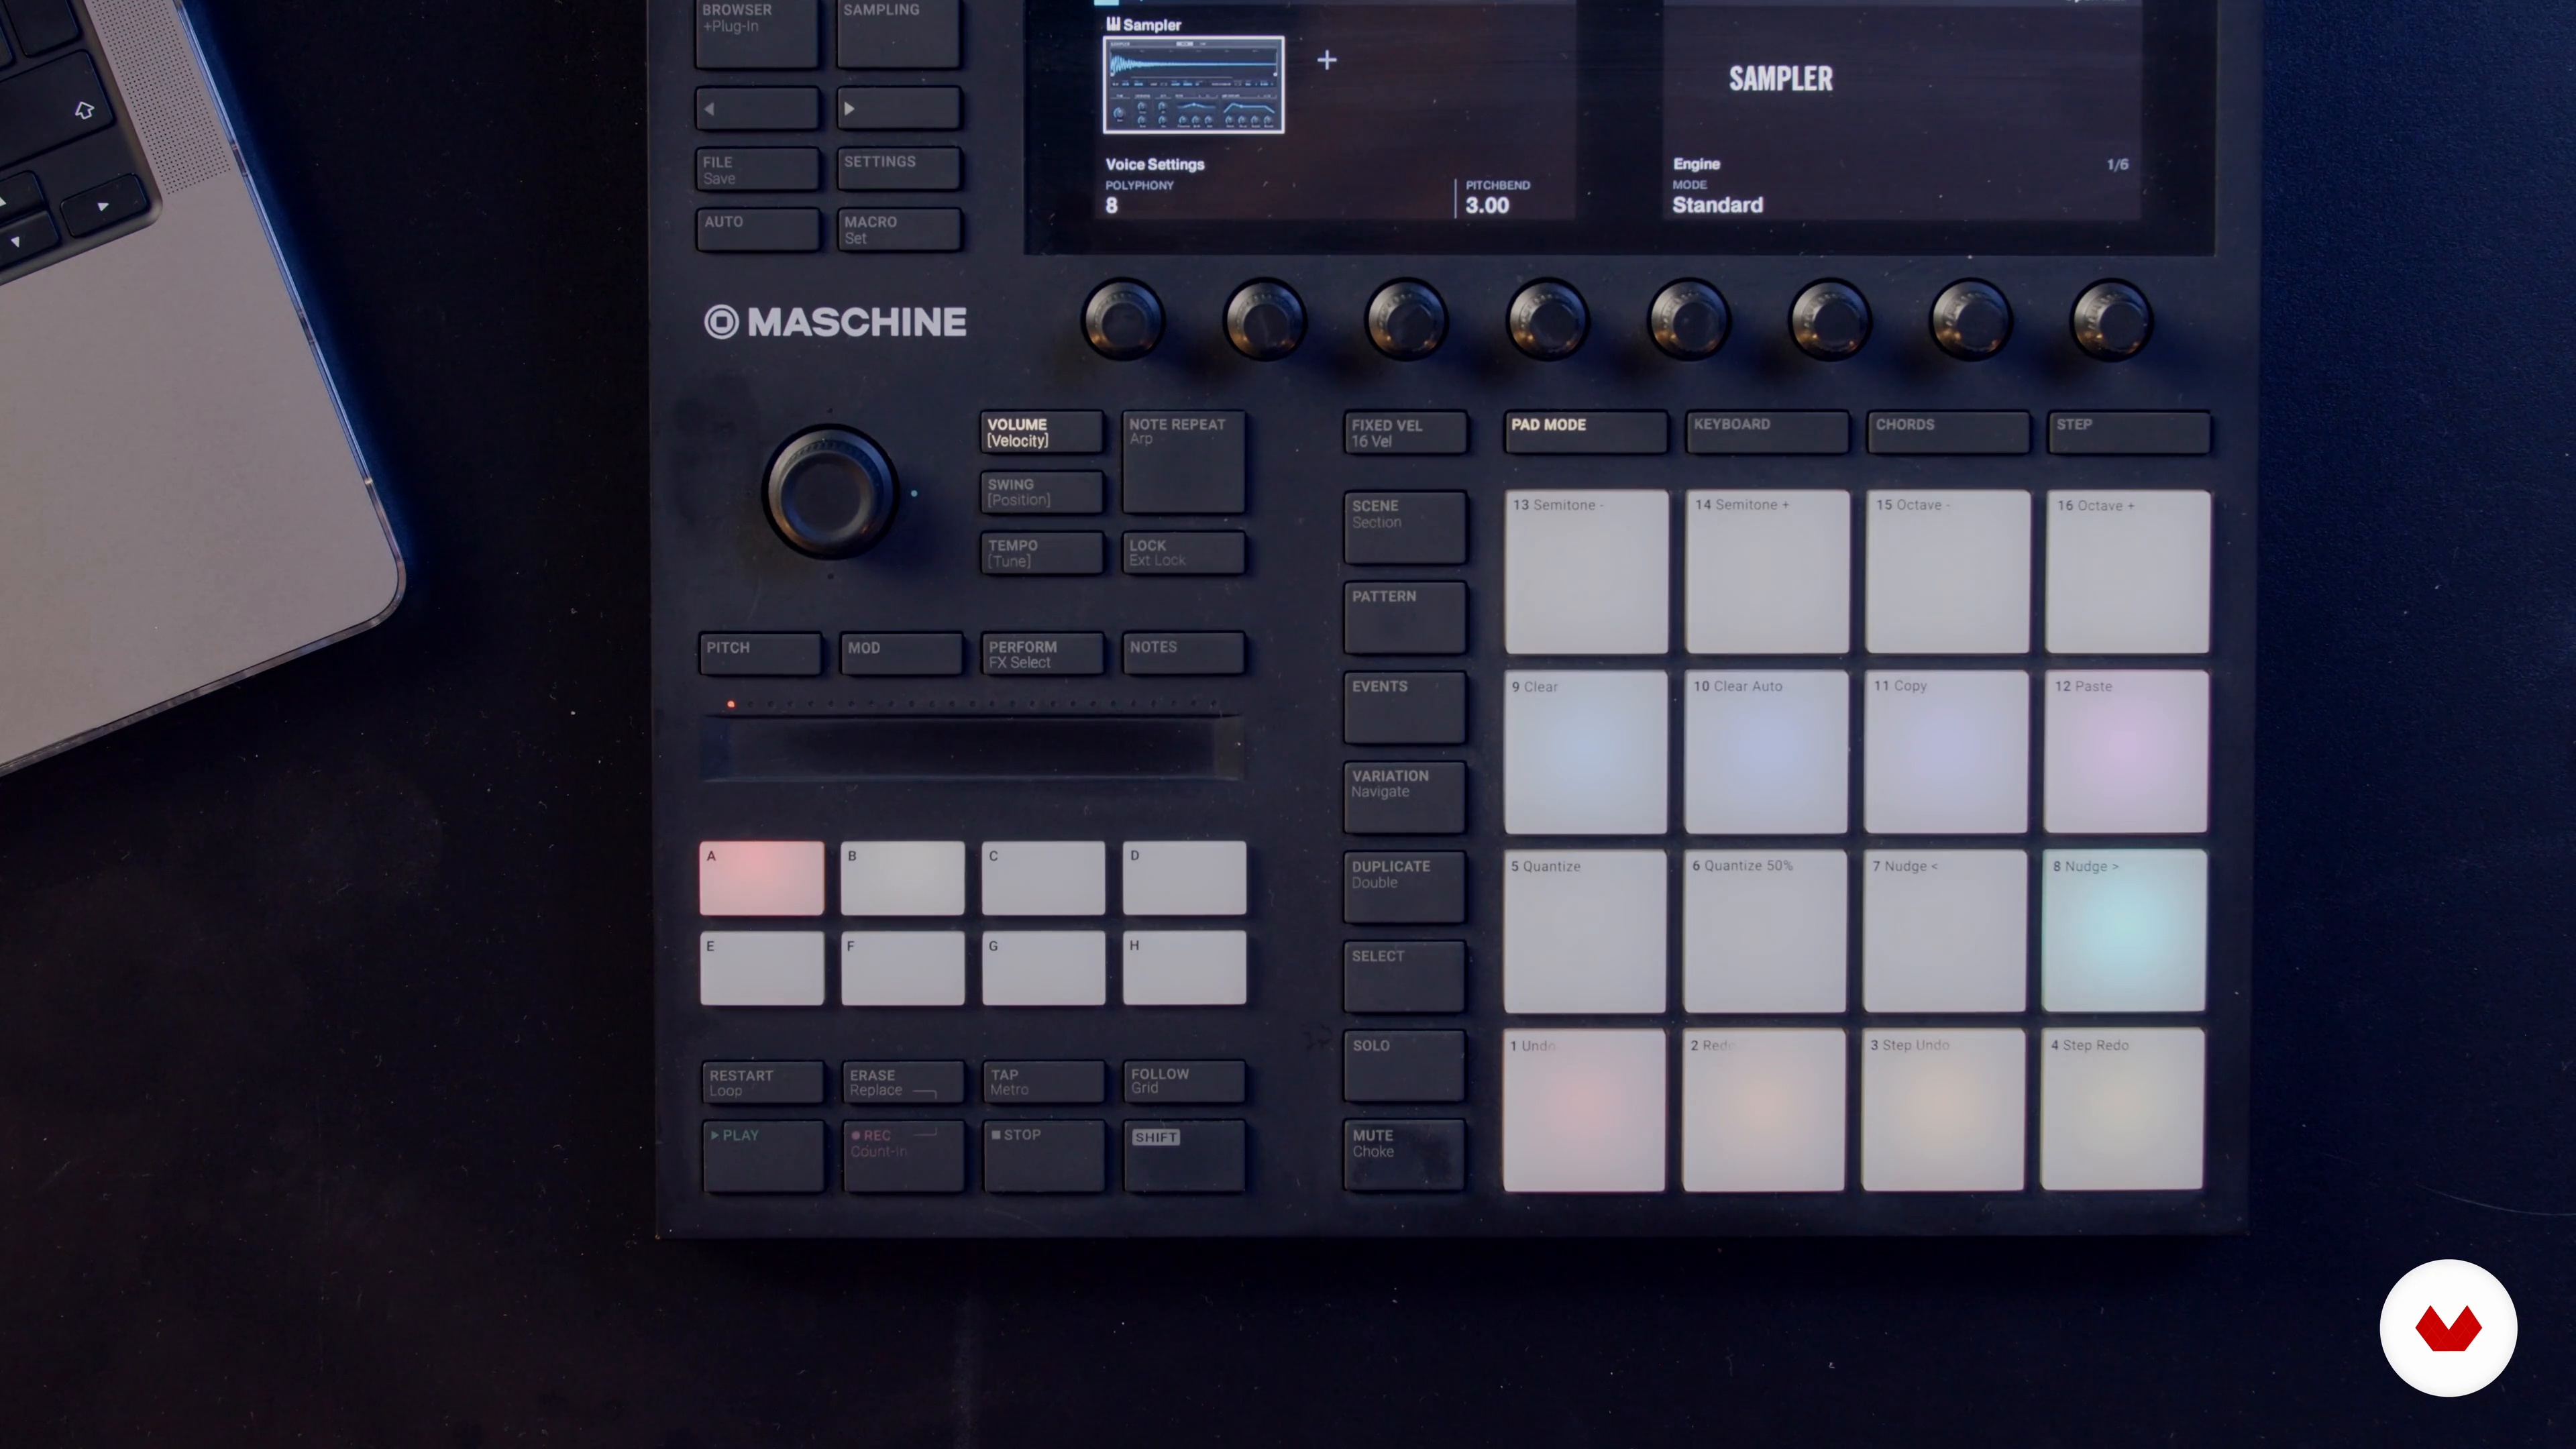The image size is (2576, 1449).
Task: Toggle the AUTO button
Action: [758, 229]
